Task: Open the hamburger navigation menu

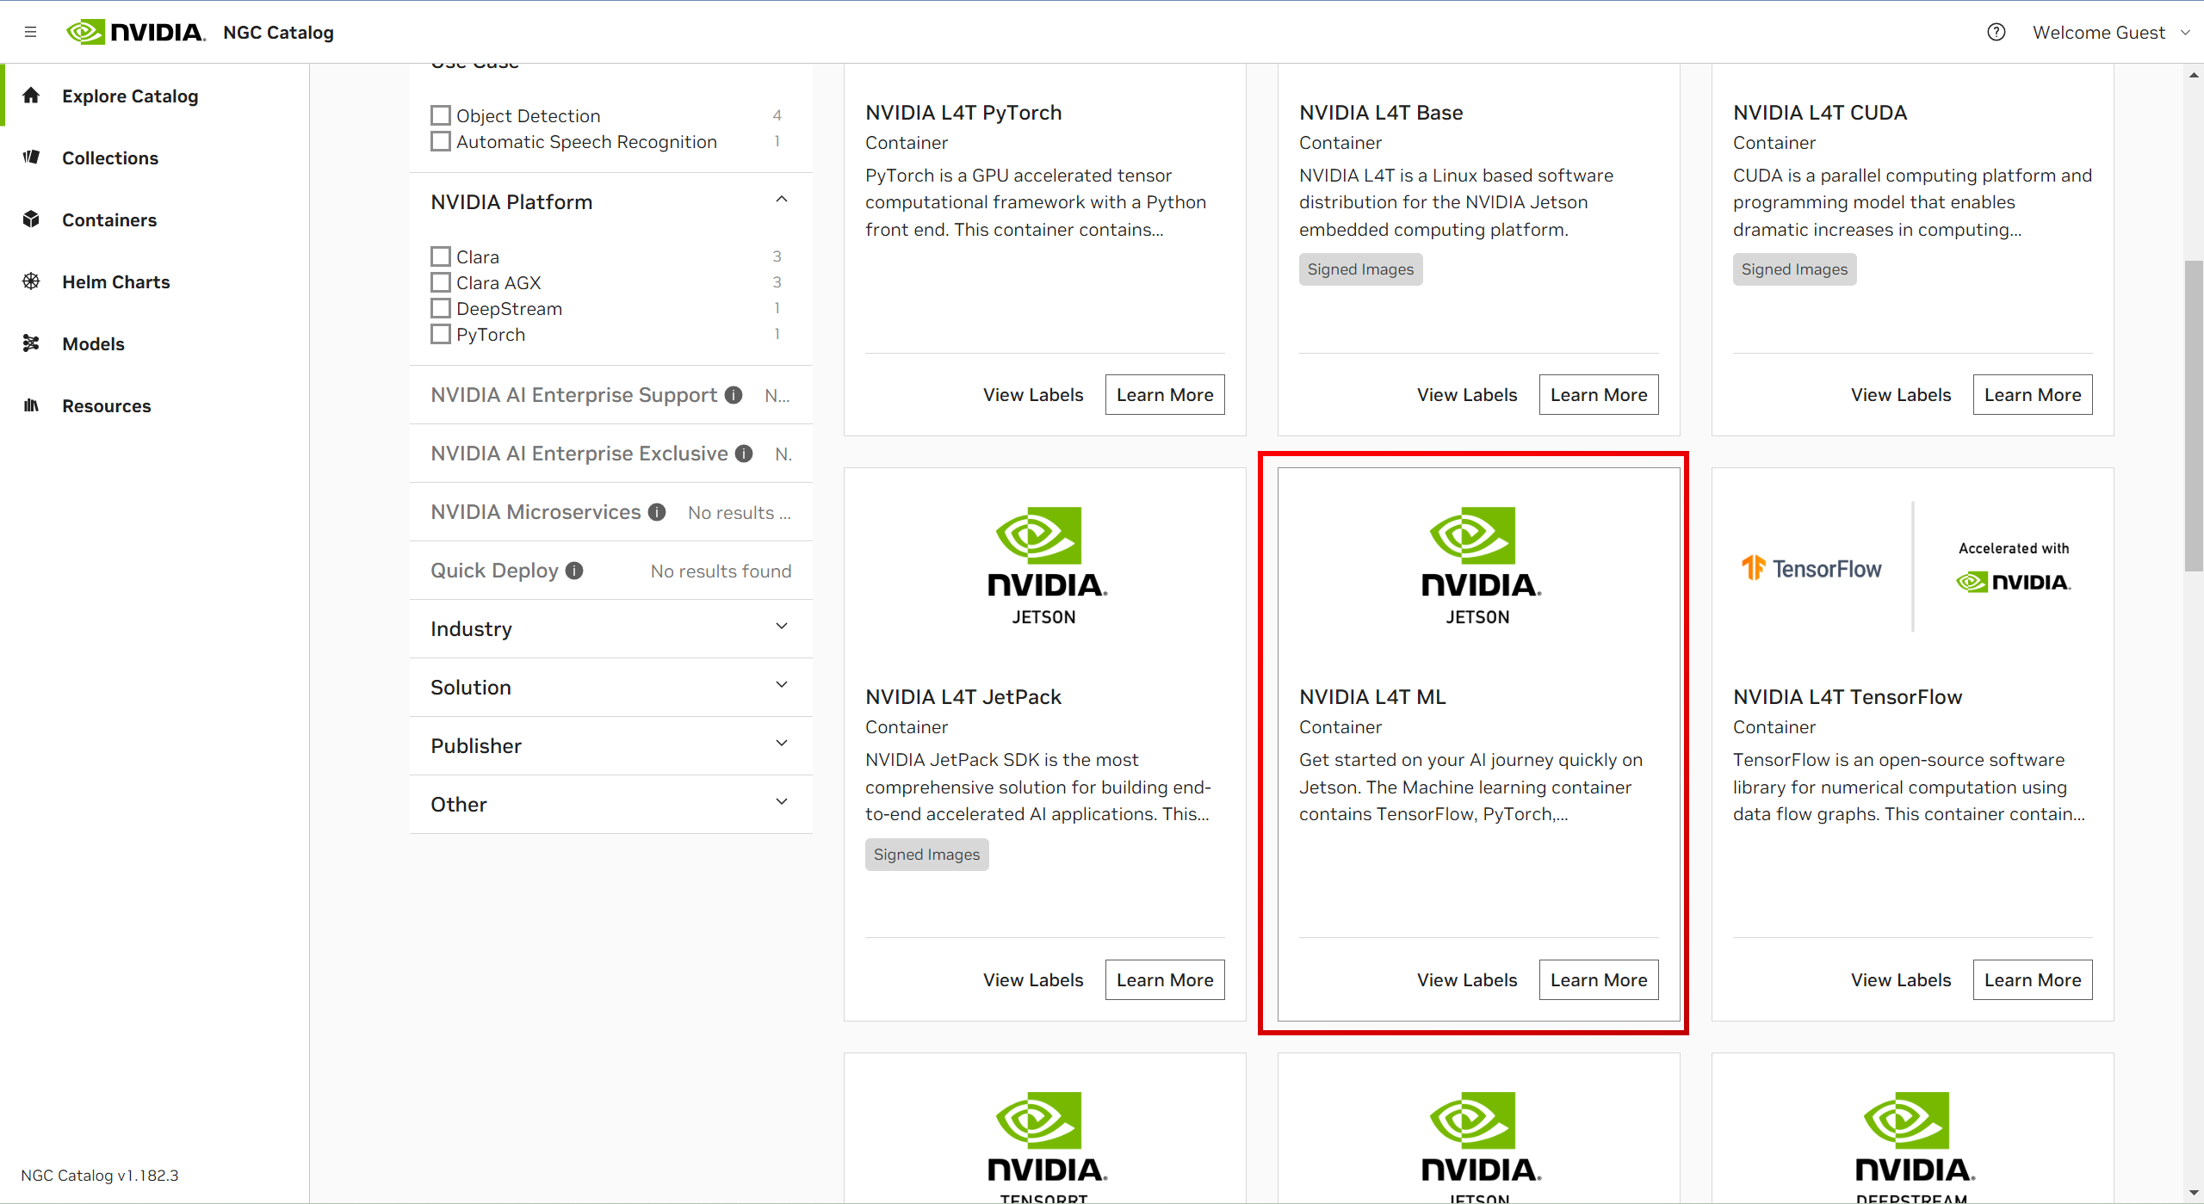Action: (31, 32)
